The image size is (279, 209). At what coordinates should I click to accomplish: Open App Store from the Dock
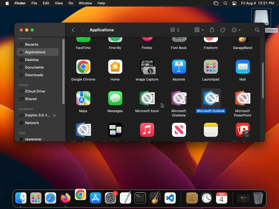[95, 198]
